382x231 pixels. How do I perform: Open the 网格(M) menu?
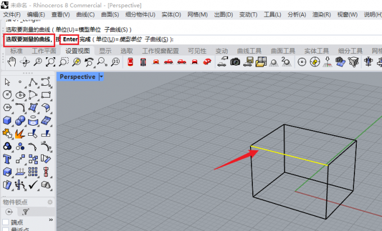click(198, 15)
